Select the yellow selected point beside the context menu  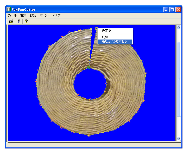(96, 29)
